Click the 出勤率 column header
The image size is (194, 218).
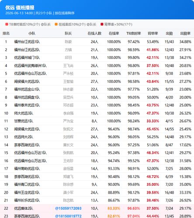(185, 34)
